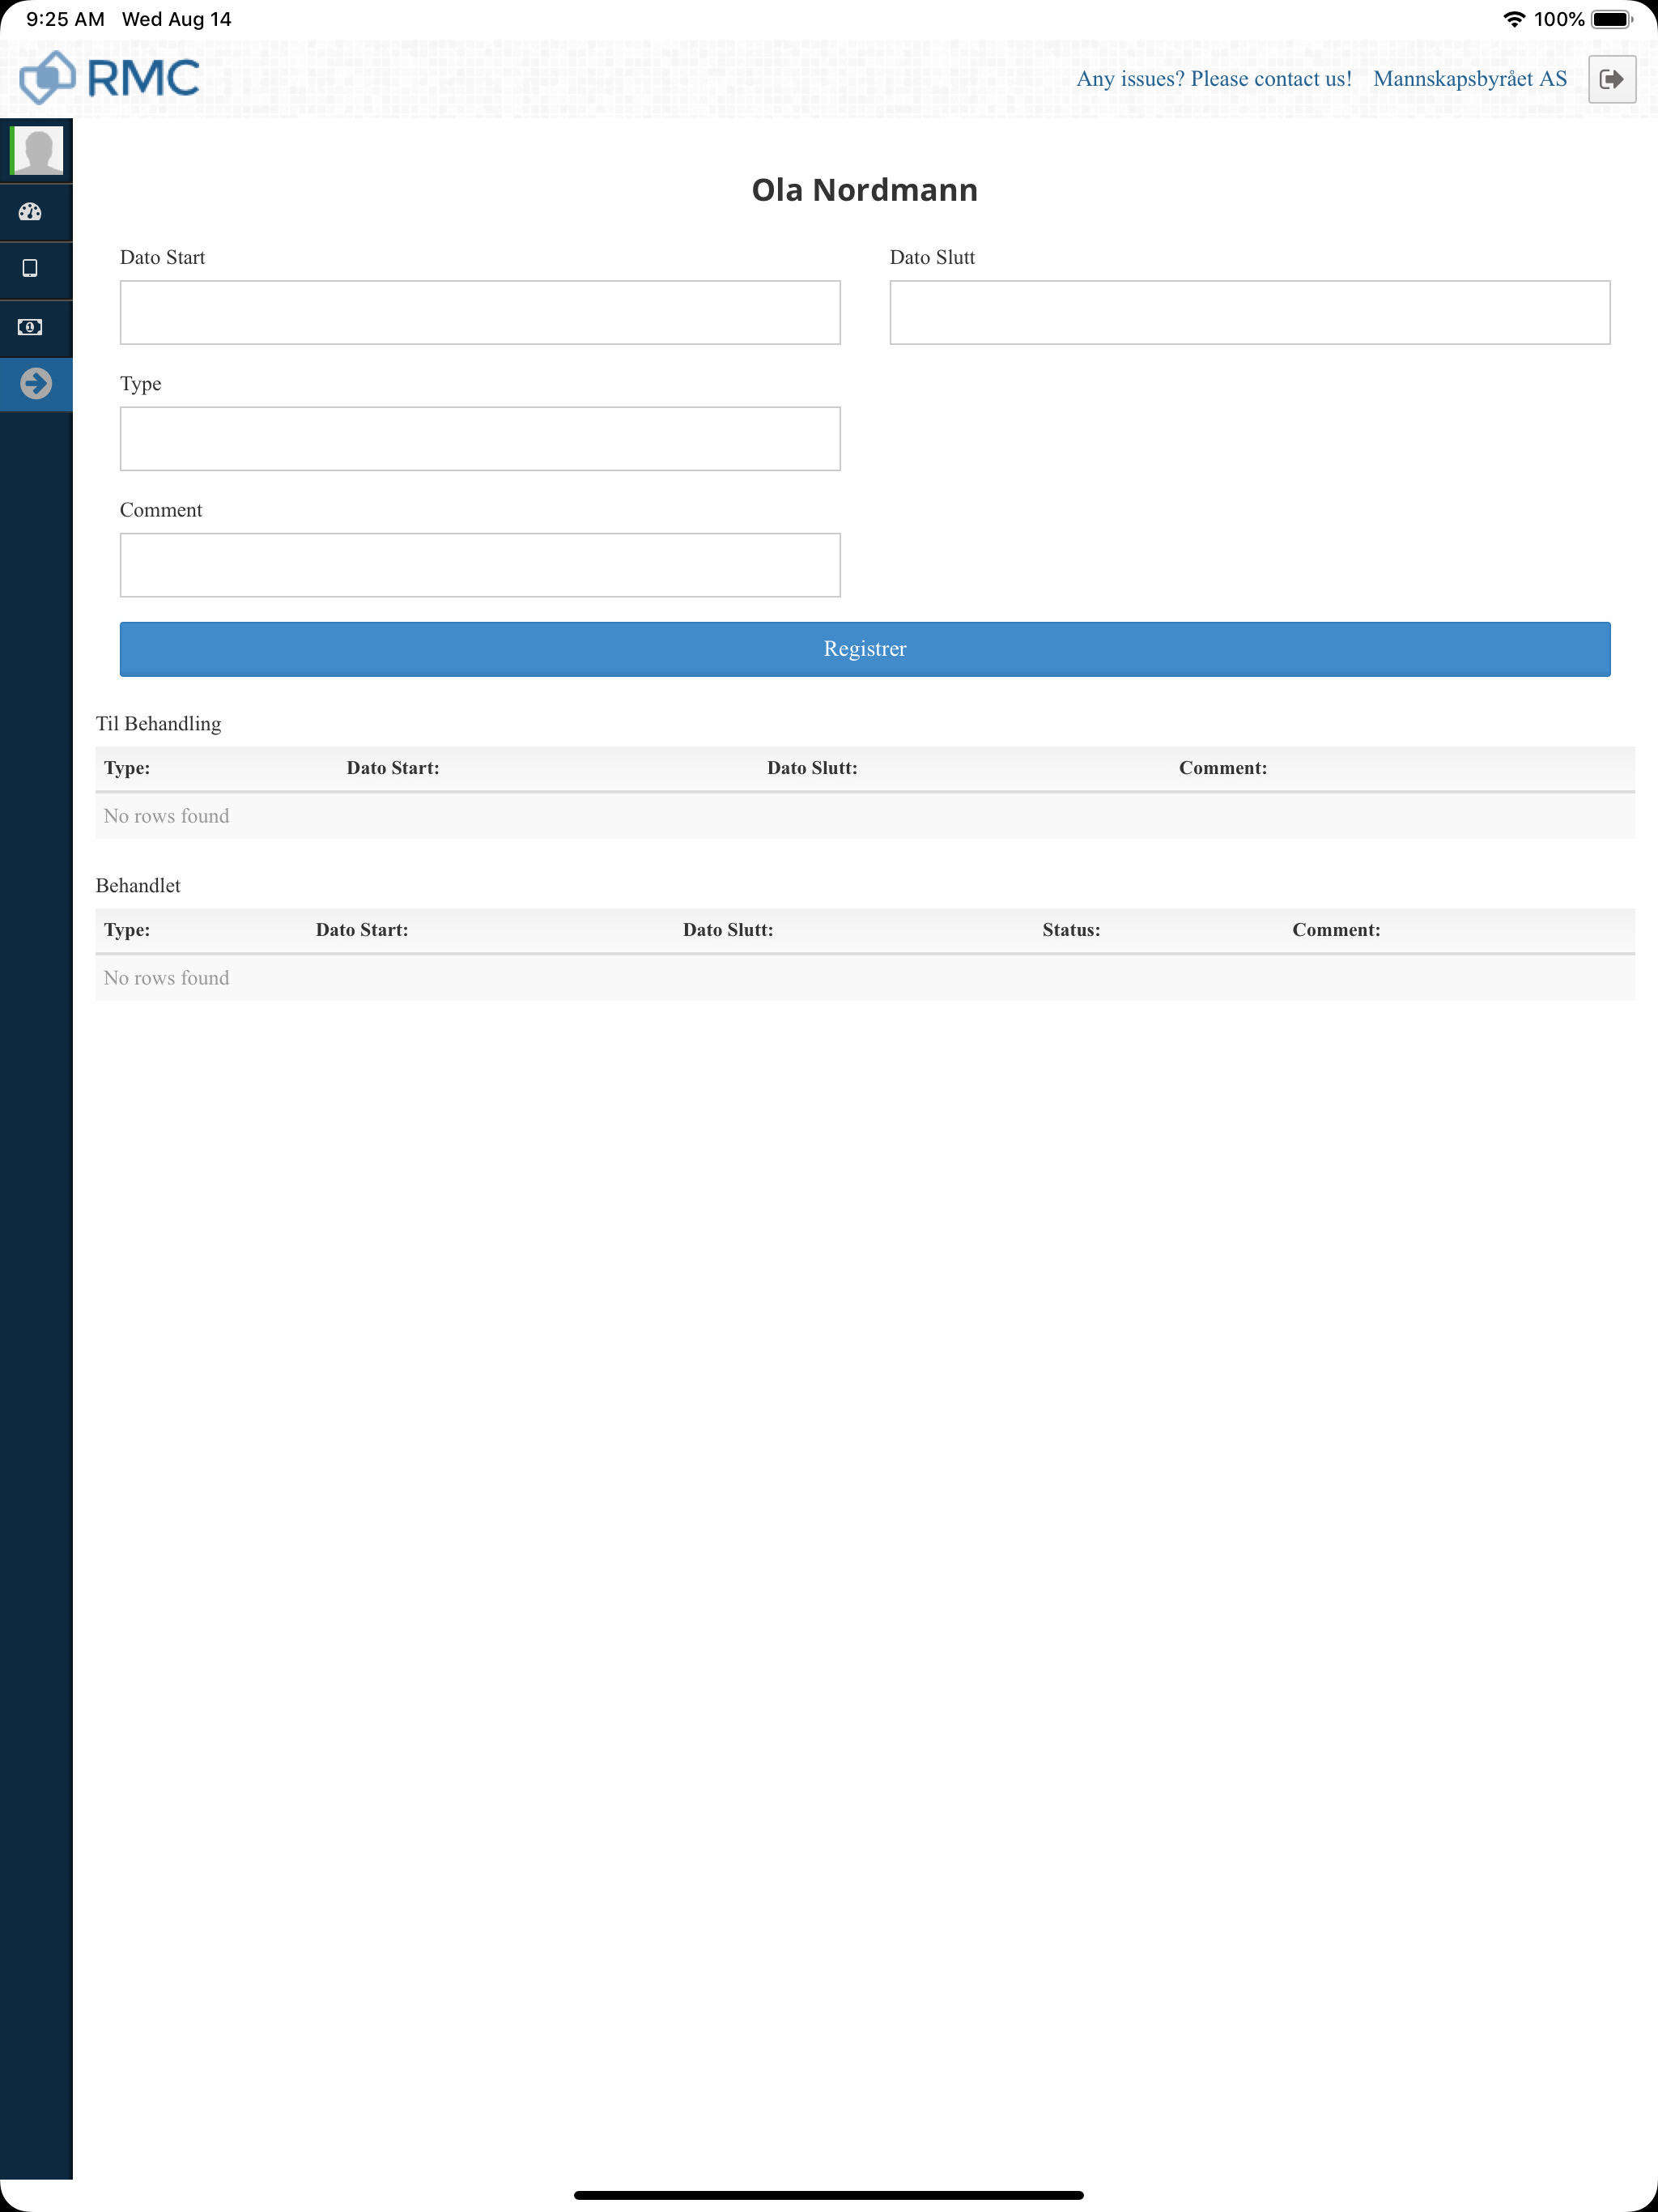This screenshot has height=2212, width=1658.
Task: Open the dashboard gauge icon in sidebar
Action: point(30,212)
